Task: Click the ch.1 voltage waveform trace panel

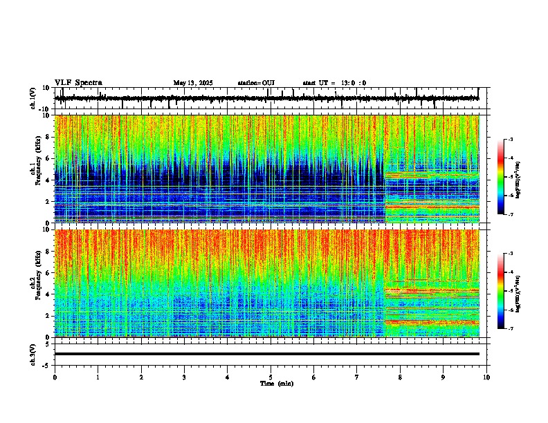Action: pos(271,98)
